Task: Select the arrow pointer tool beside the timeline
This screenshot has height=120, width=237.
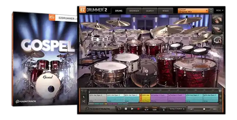Action: coord(84,97)
